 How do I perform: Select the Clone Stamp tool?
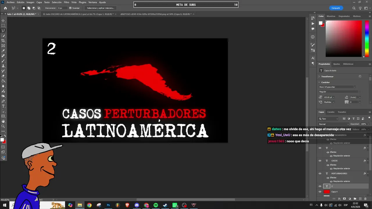tap(3, 66)
